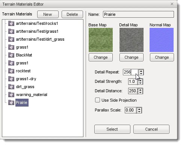Click the blue Normal Map preview
Viewport: 183px width, 145px height.
point(162,40)
